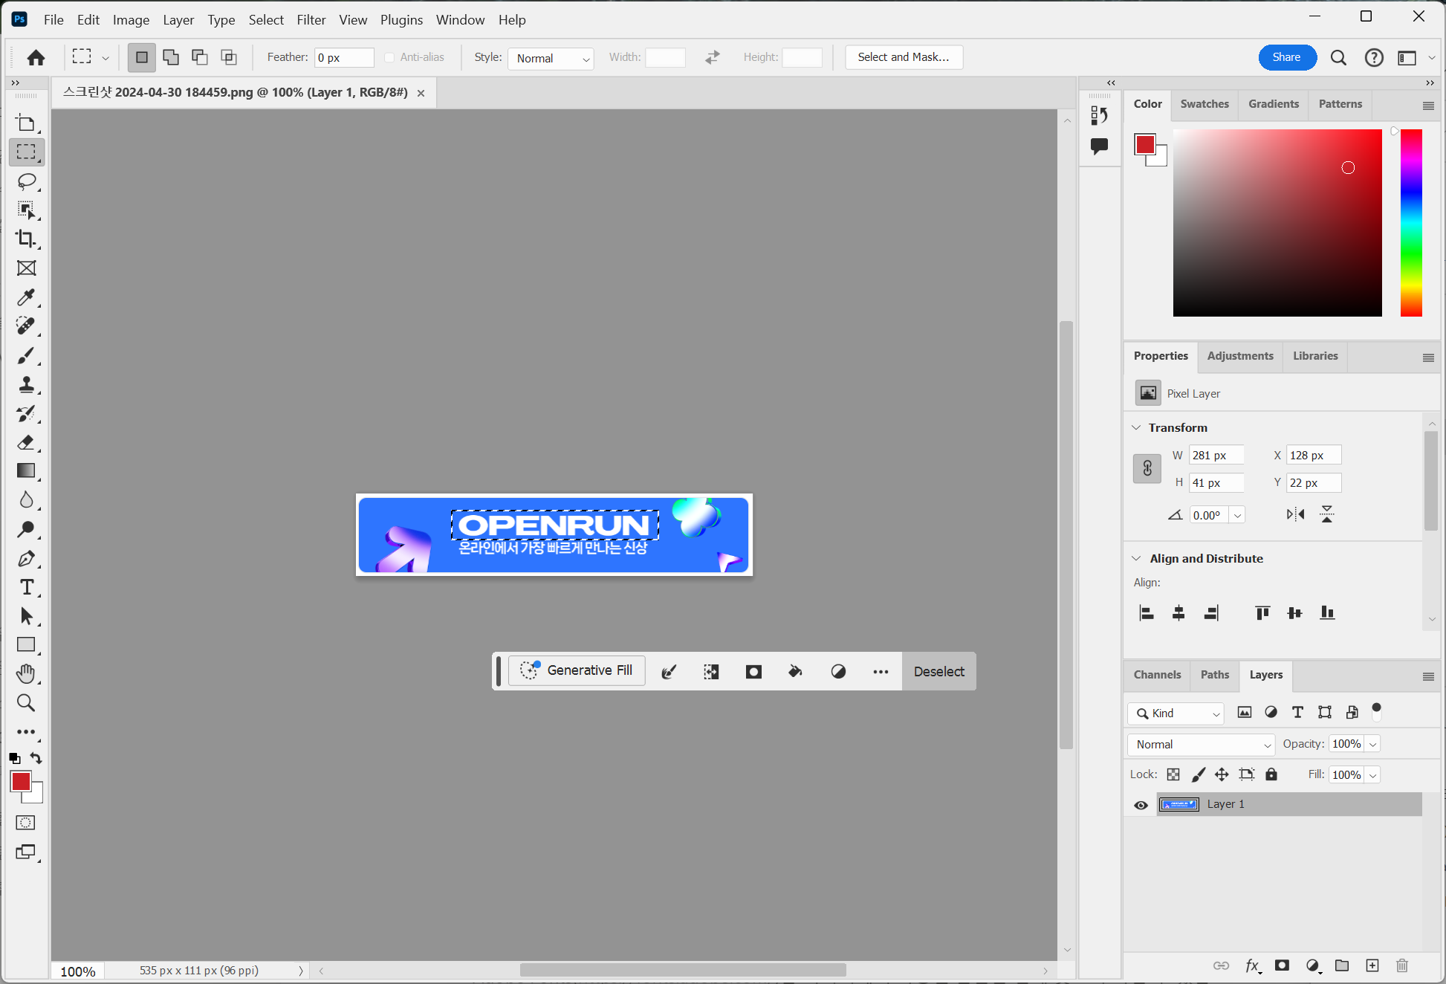Open the Filter menu
This screenshot has width=1446, height=984.
311,19
